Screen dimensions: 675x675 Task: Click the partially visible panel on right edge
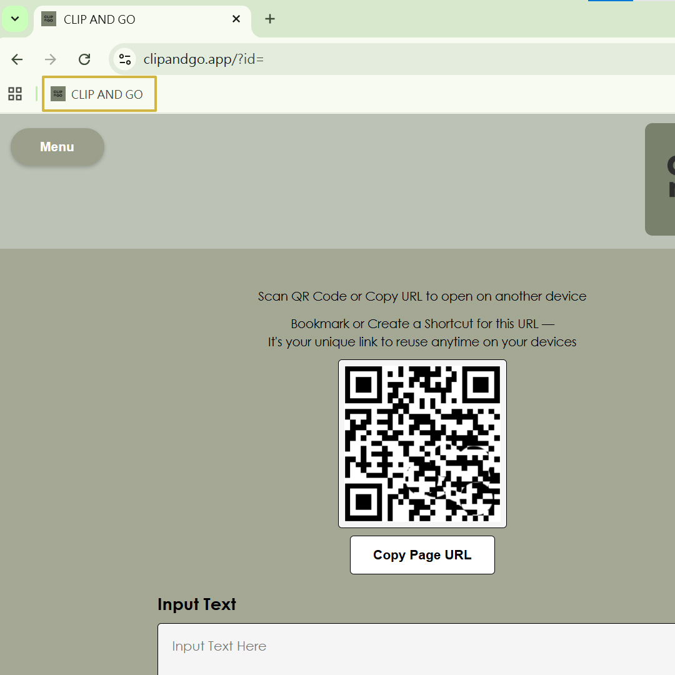[x=664, y=179]
